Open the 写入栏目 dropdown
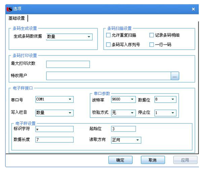 pos(54,113)
